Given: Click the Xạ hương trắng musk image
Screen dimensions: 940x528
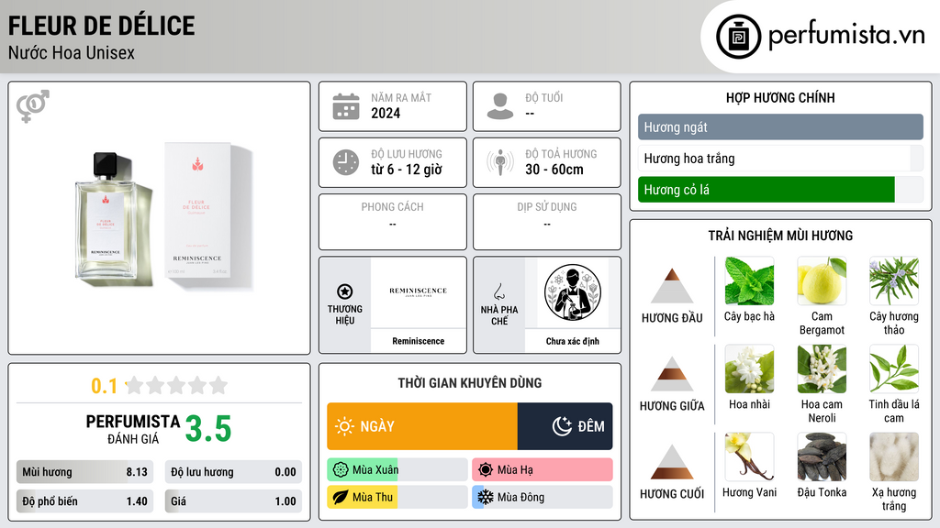Looking at the screenshot, I should point(894,456).
